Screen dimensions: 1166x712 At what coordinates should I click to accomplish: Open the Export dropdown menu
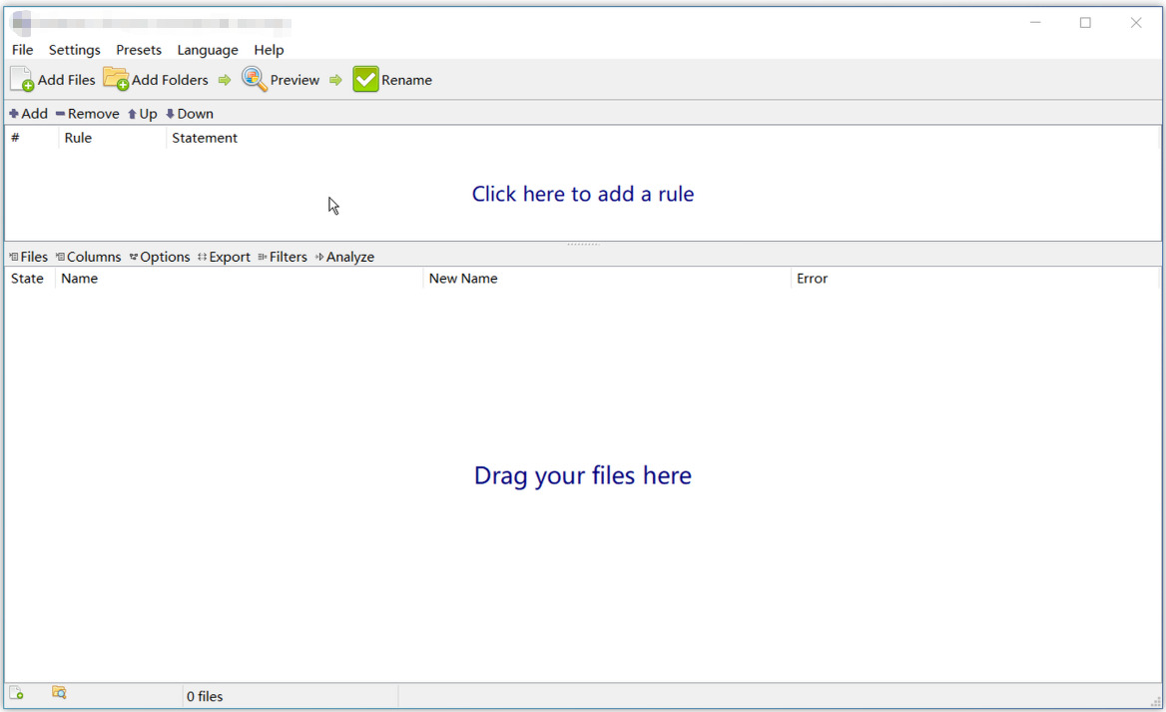[224, 257]
